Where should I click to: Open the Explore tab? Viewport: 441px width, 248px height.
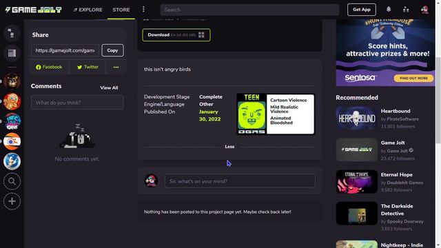[88, 10]
